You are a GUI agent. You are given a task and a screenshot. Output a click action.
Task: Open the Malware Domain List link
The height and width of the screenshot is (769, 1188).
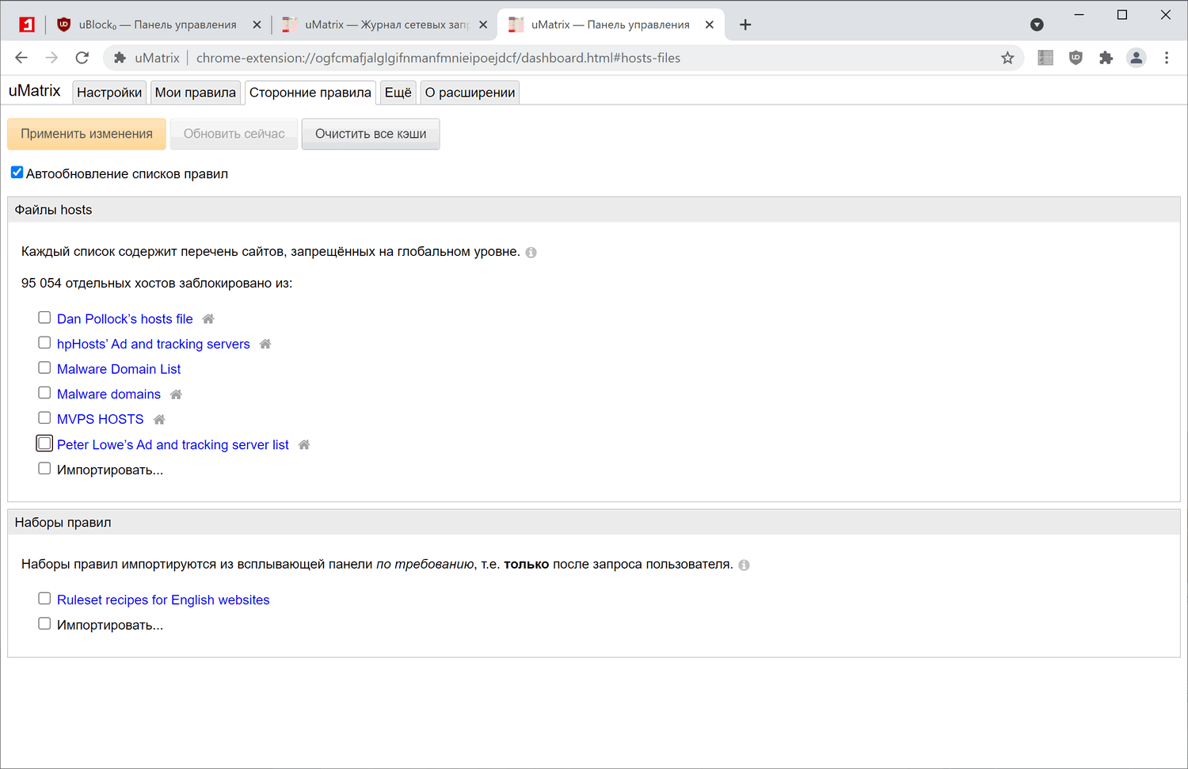(119, 369)
